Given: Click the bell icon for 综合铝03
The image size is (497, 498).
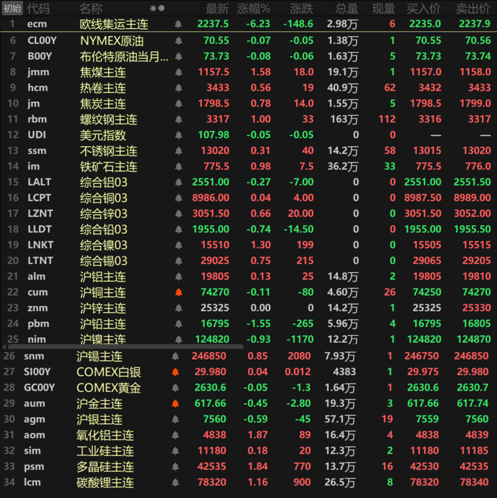Looking at the screenshot, I should point(178,182).
